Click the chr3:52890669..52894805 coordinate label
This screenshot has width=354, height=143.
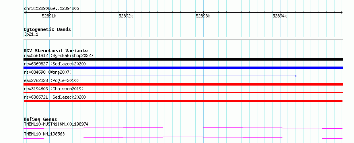(x=51, y=9)
